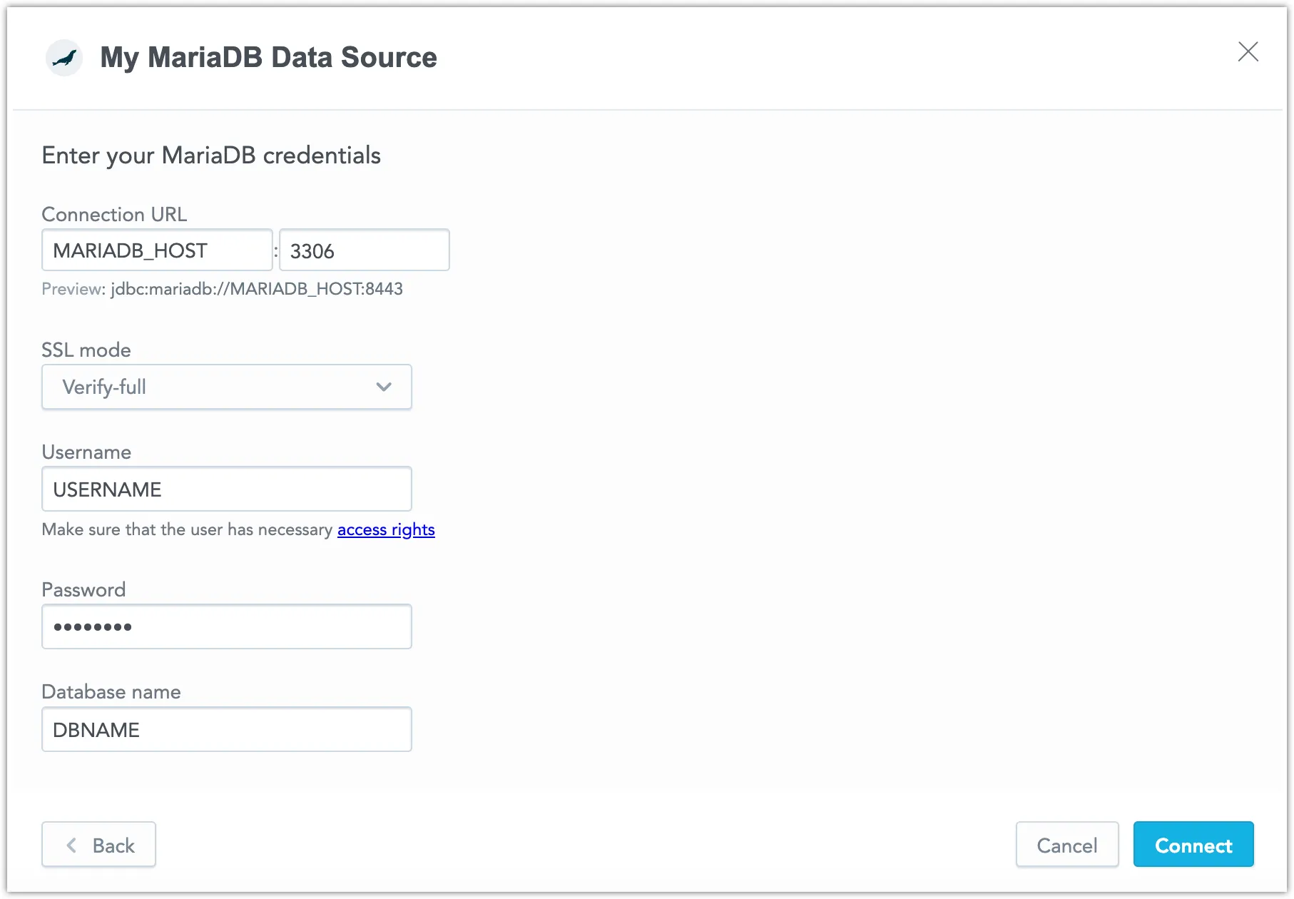Click the connection URL preview text
Viewport: 1294px width, 899px height.
222,289
